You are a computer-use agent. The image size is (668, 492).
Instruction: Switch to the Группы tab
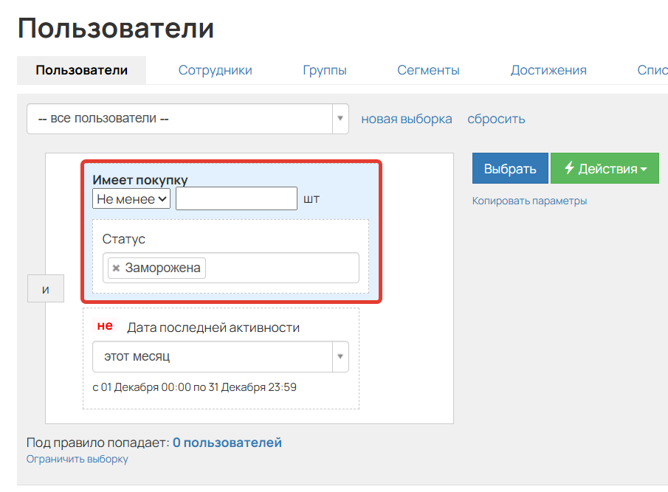click(x=325, y=70)
